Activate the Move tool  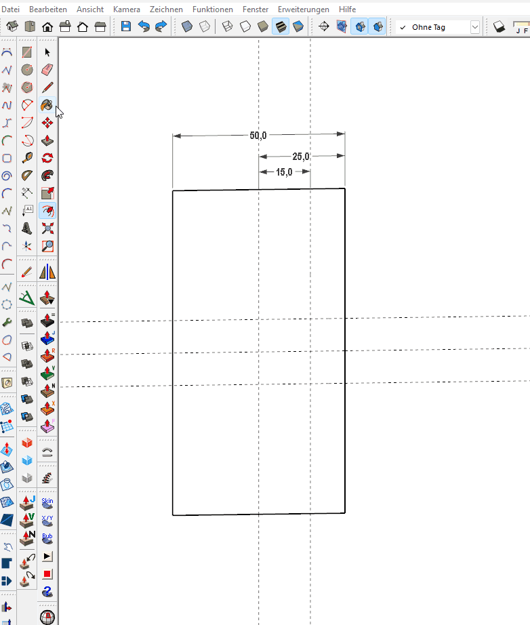point(47,123)
